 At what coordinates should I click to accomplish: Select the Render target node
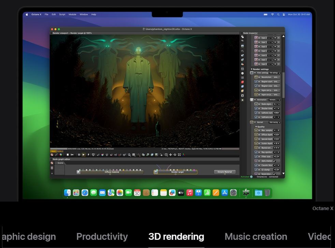[x=177, y=172]
